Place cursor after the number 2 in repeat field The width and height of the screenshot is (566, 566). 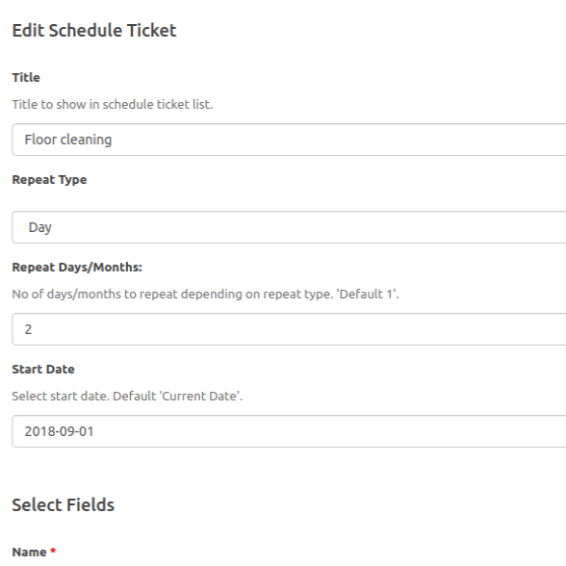(x=33, y=329)
